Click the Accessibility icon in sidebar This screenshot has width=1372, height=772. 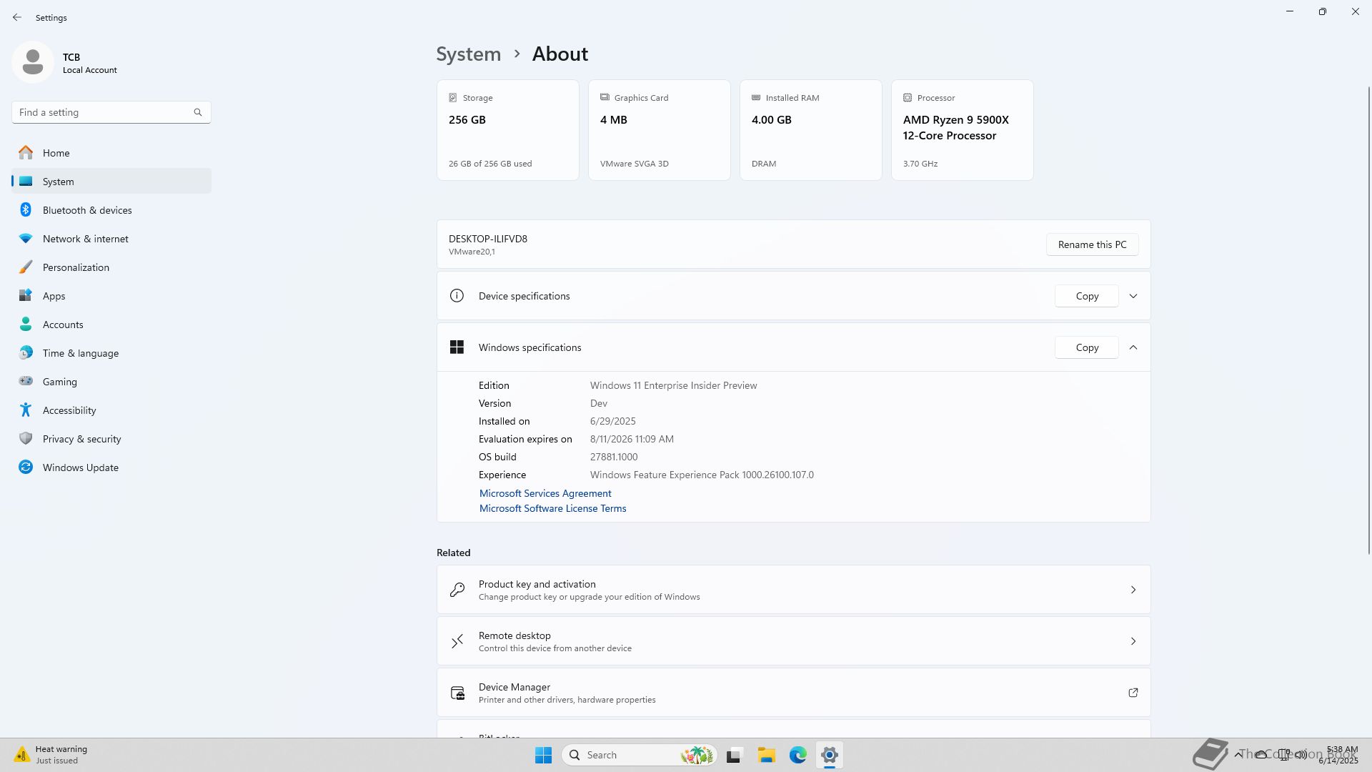point(26,410)
